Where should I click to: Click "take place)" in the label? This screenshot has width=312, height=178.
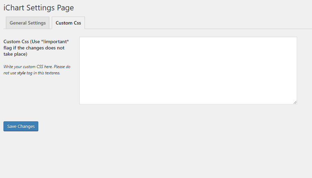[15, 54]
